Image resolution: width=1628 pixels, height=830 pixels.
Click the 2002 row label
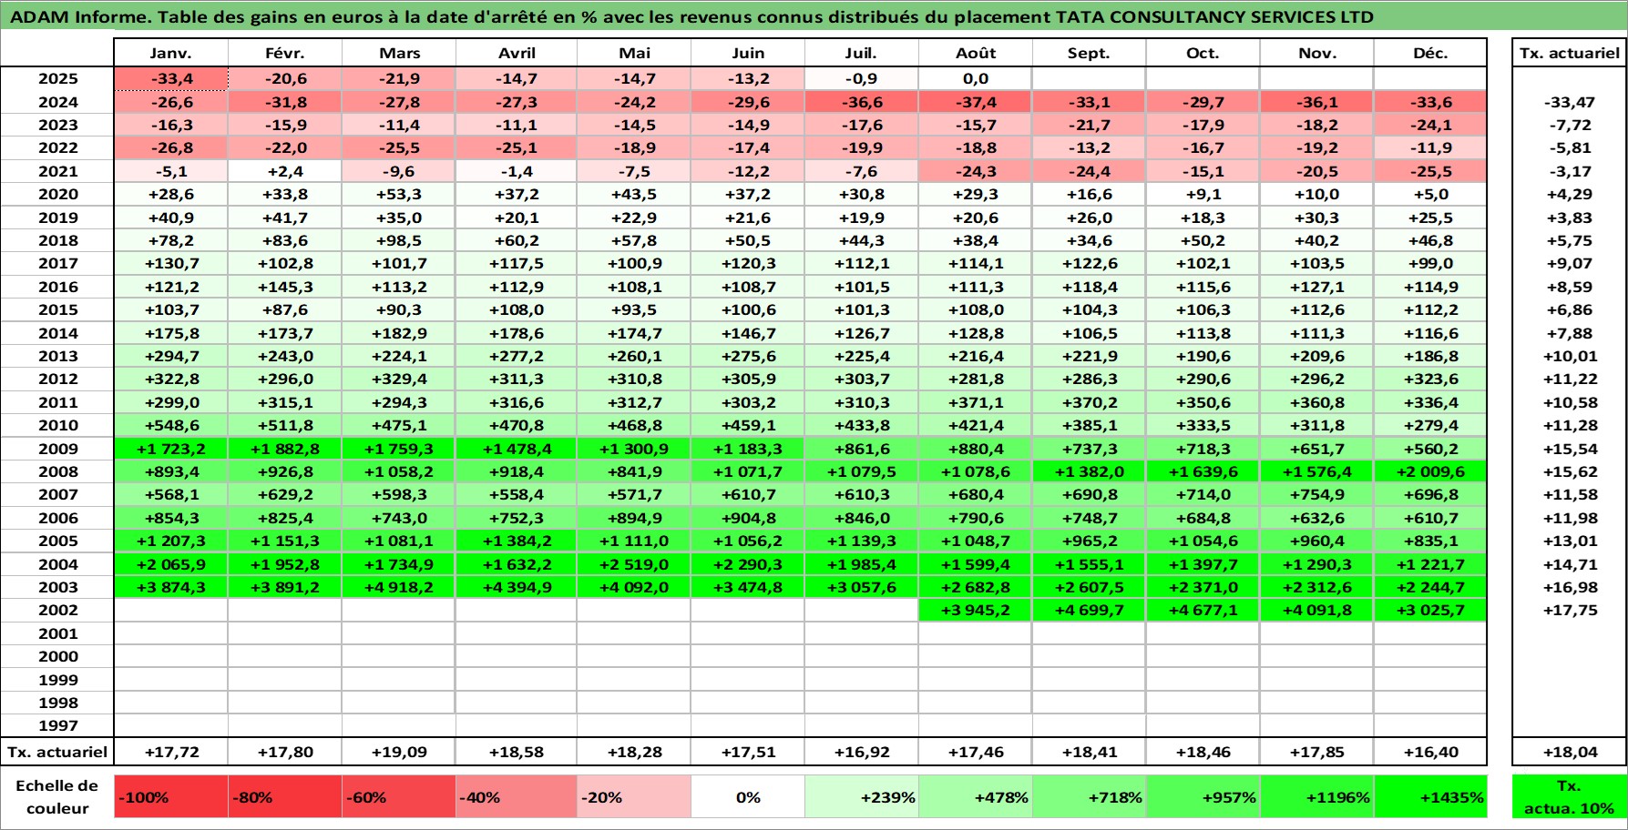(x=57, y=610)
